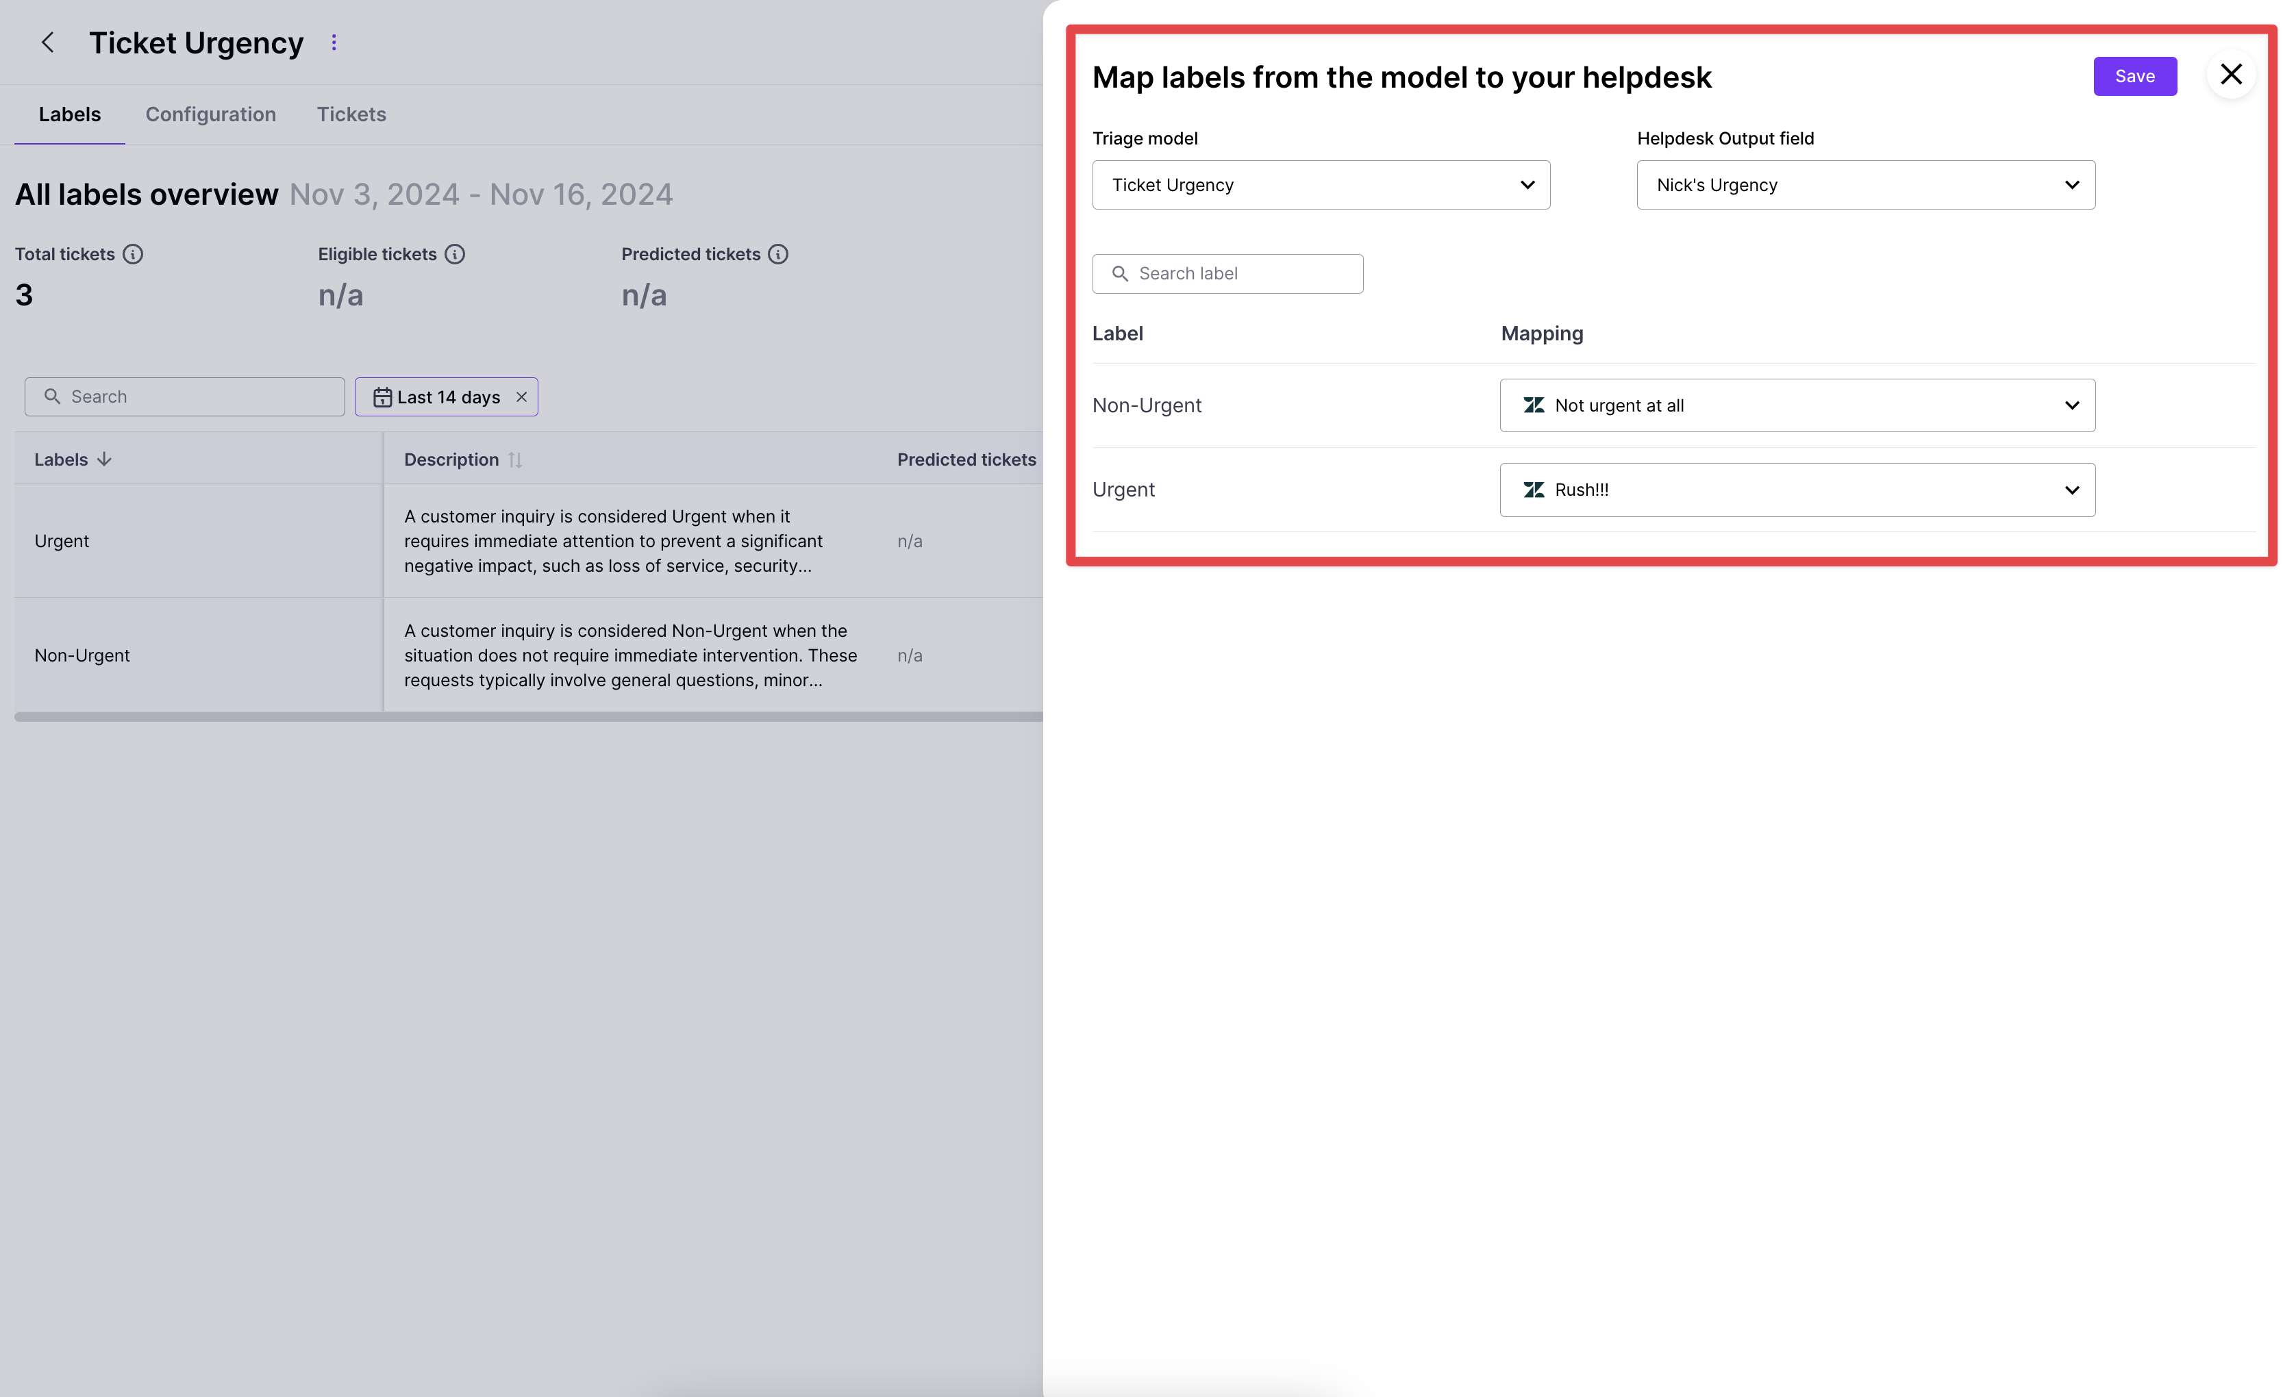Image resolution: width=2296 pixels, height=1397 pixels.
Task: Close the label mapping panel
Action: click(x=2231, y=75)
